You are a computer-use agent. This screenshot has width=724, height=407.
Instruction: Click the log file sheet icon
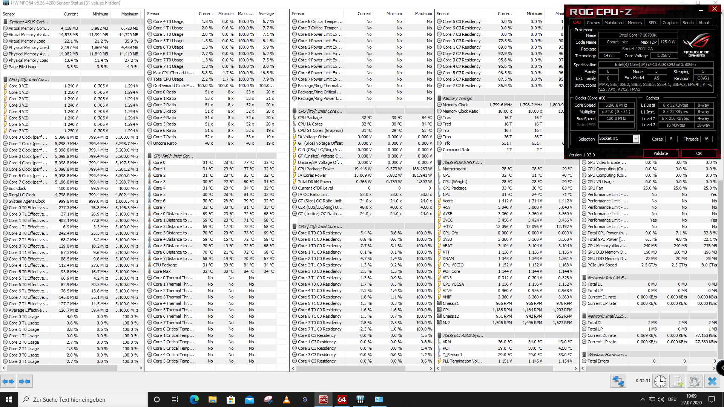(x=677, y=381)
